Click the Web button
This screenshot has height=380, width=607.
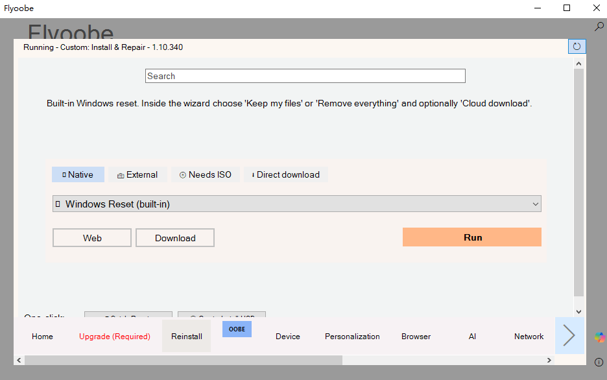(92, 238)
